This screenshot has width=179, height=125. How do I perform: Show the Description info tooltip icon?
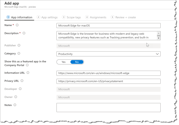point(24,33)
